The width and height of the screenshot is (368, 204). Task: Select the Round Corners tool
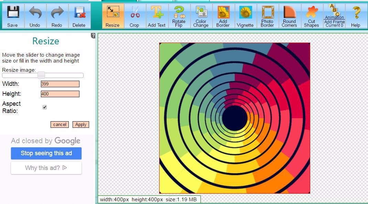pos(289,16)
